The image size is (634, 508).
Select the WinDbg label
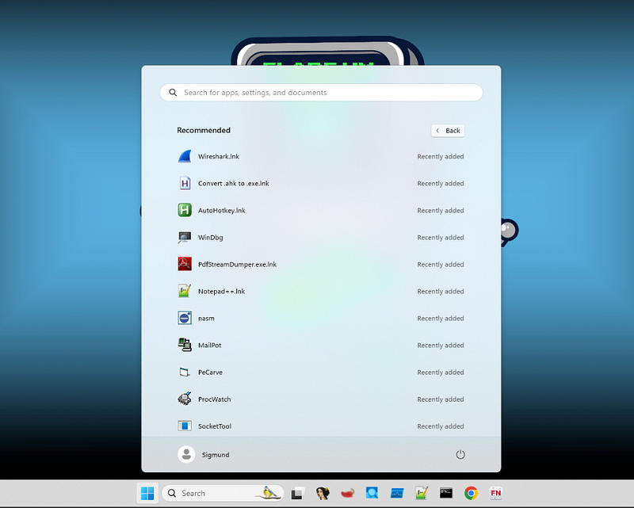click(x=211, y=238)
